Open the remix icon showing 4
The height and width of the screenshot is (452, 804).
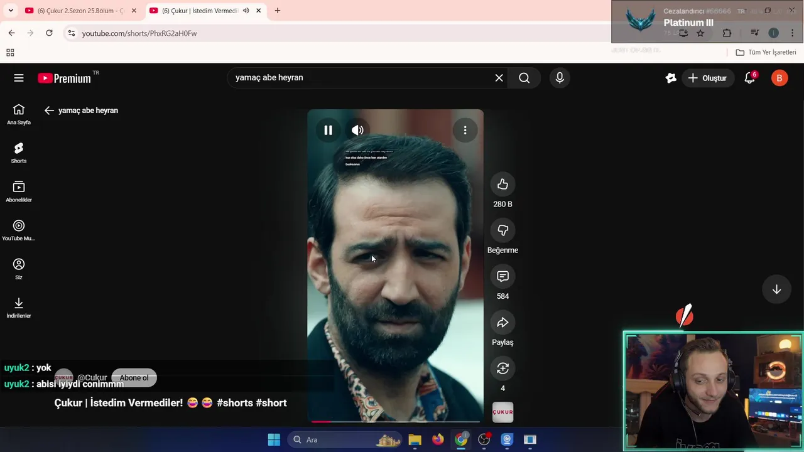(x=503, y=369)
